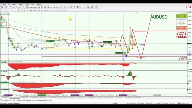192x108 pixels.
Task: Open the Сервис menu
Action: pyautogui.click(x=27, y=4)
